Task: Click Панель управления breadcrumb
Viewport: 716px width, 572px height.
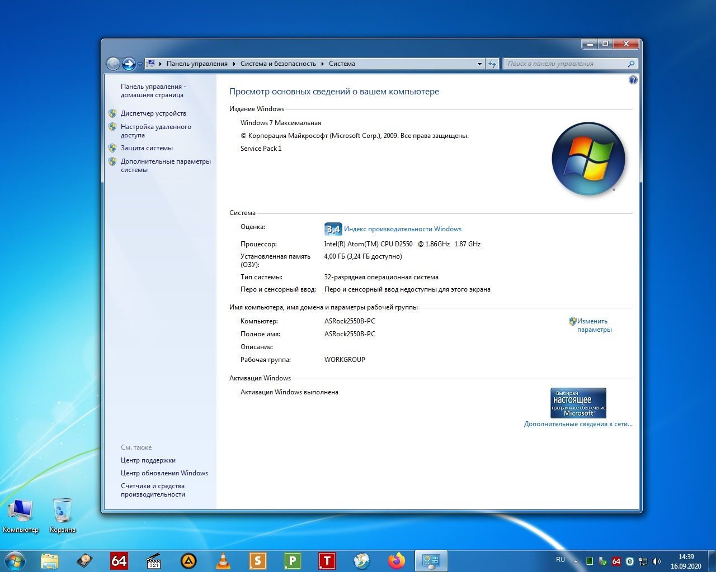Action: coord(197,64)
